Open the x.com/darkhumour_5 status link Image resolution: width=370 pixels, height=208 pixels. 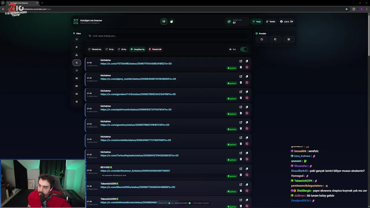pos(135,171)
